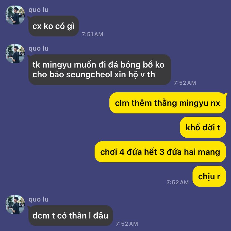Tap profile photo next to the mingyu football message
The image size is (231, 231).
15,54
